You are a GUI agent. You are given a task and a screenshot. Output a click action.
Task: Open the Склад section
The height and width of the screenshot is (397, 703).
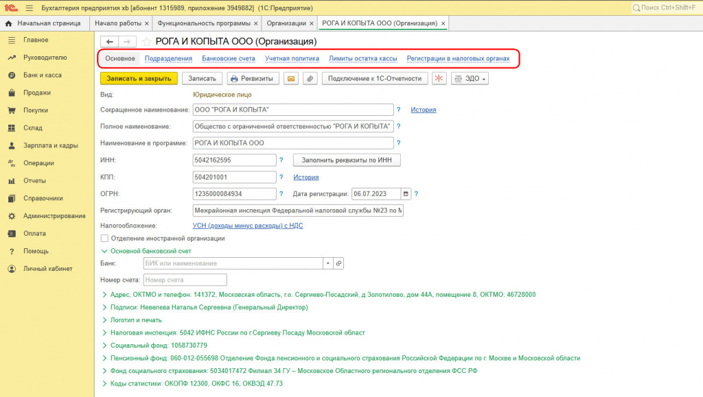tap(33, 128)
